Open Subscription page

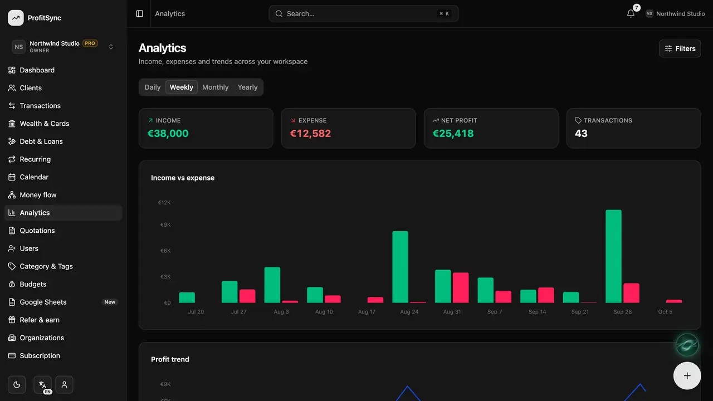click(x=63, y=355)
